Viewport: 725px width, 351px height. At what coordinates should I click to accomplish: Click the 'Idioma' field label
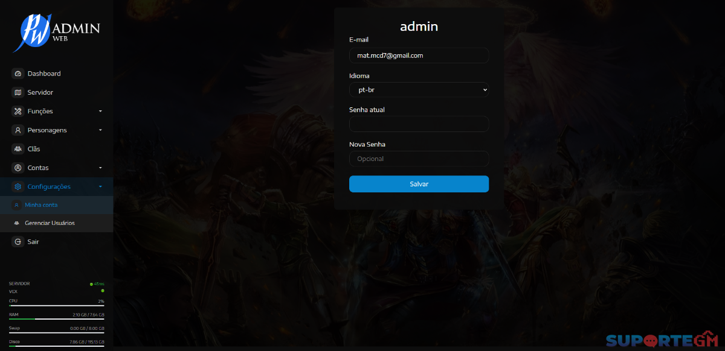(359, 76)
